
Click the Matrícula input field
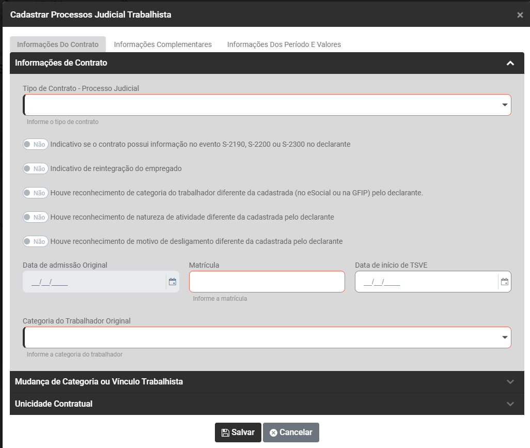click(267, 282)
